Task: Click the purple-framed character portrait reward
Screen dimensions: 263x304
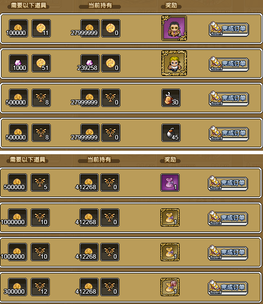Action: (x=174, y=28)
